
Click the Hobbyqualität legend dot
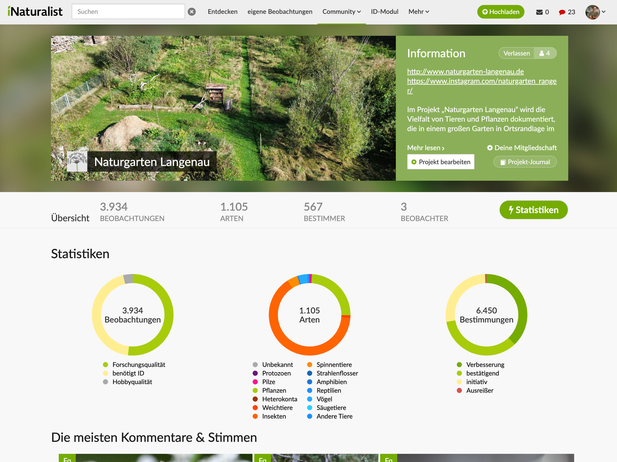coord(105,382)
